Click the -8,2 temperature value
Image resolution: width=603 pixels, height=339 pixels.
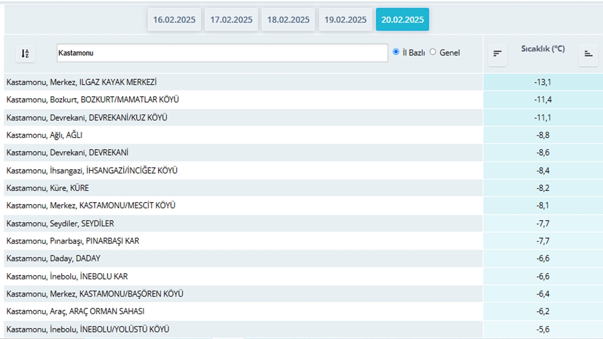tap(543, 188)
